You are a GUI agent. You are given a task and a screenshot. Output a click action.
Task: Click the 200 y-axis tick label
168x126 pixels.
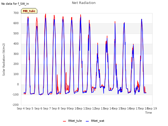click(x=16, y=64)
